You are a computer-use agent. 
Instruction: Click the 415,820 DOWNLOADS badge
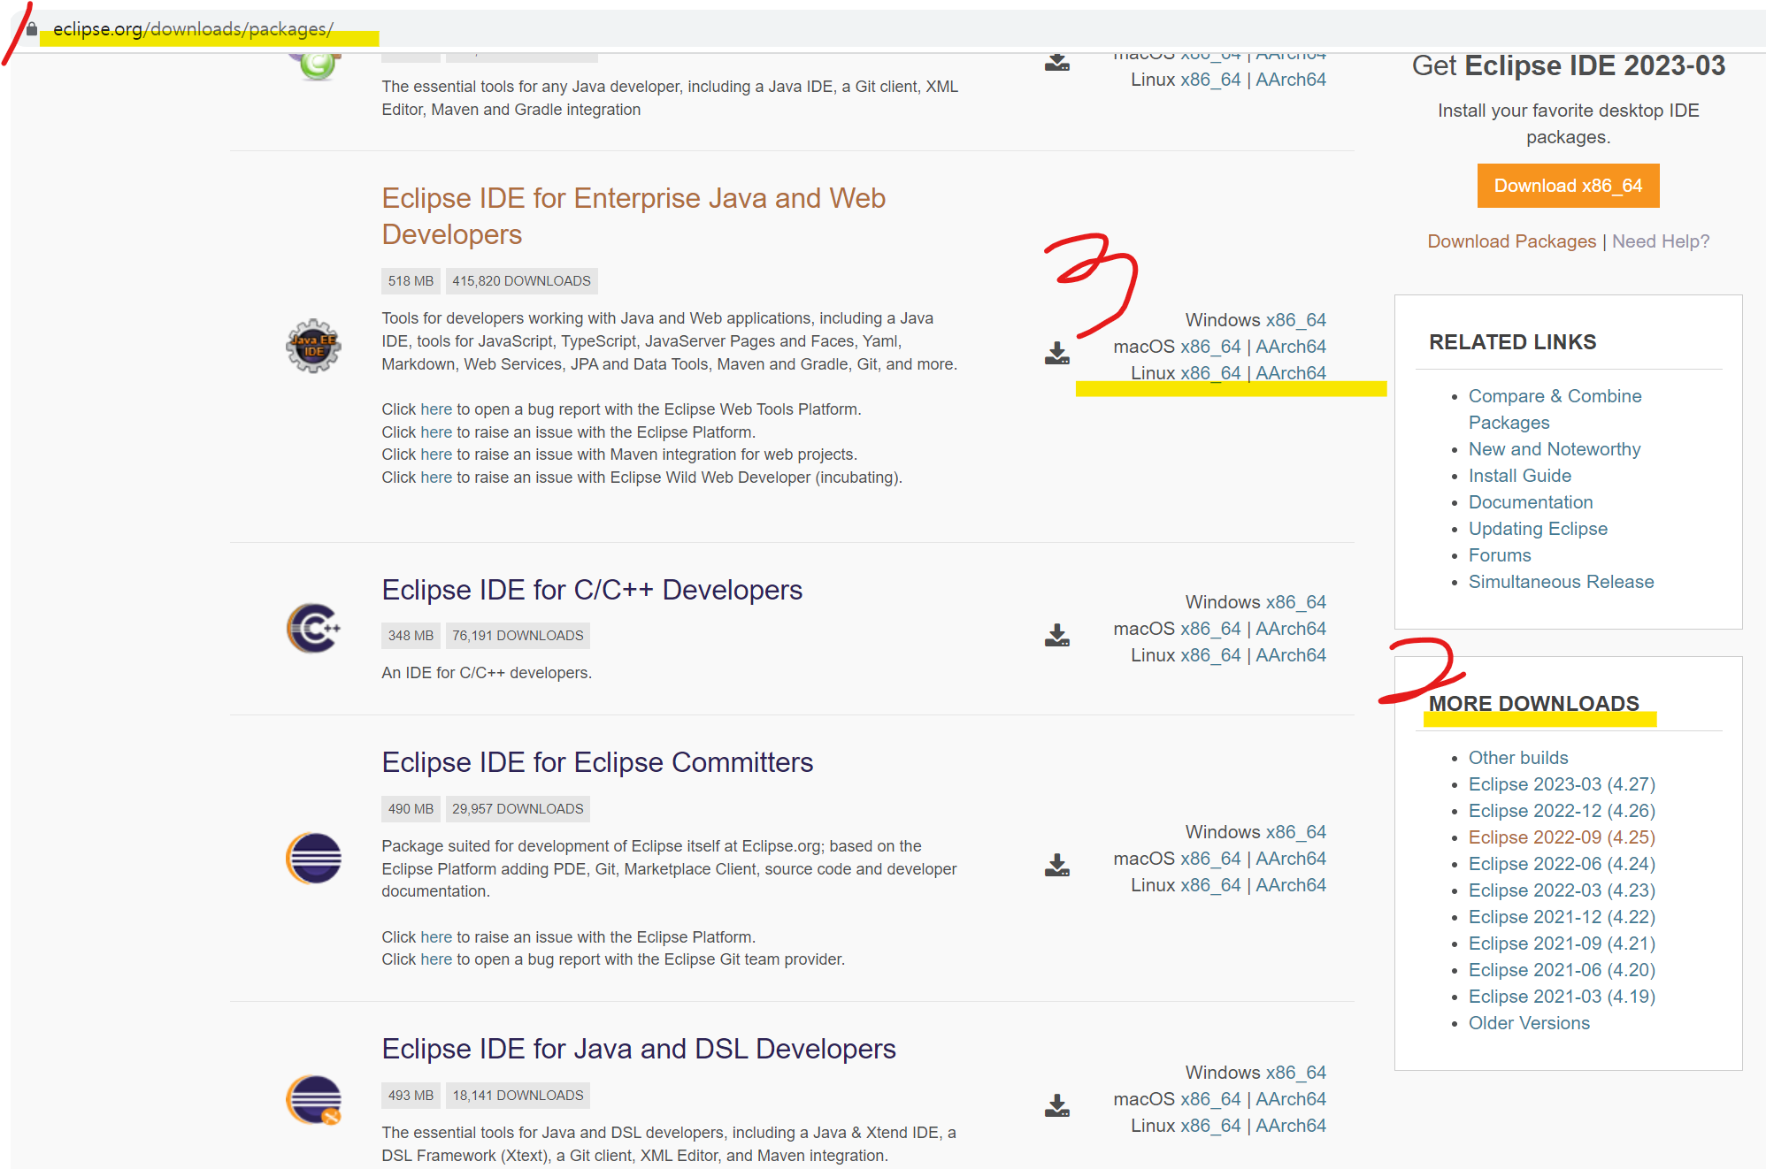pyautogui.click(x=521, y=281)
